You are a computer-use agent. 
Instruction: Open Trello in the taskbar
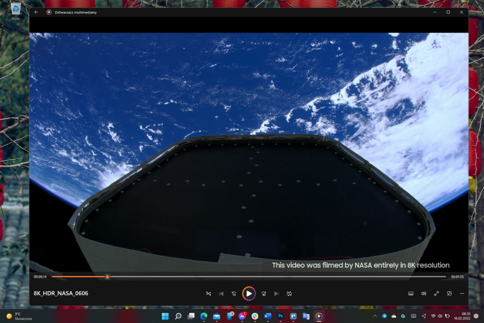point(293,316)
